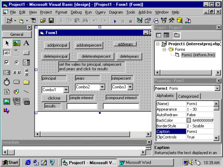Collapse the Forms folder node

pyautogui.click(x=164, y=50)
